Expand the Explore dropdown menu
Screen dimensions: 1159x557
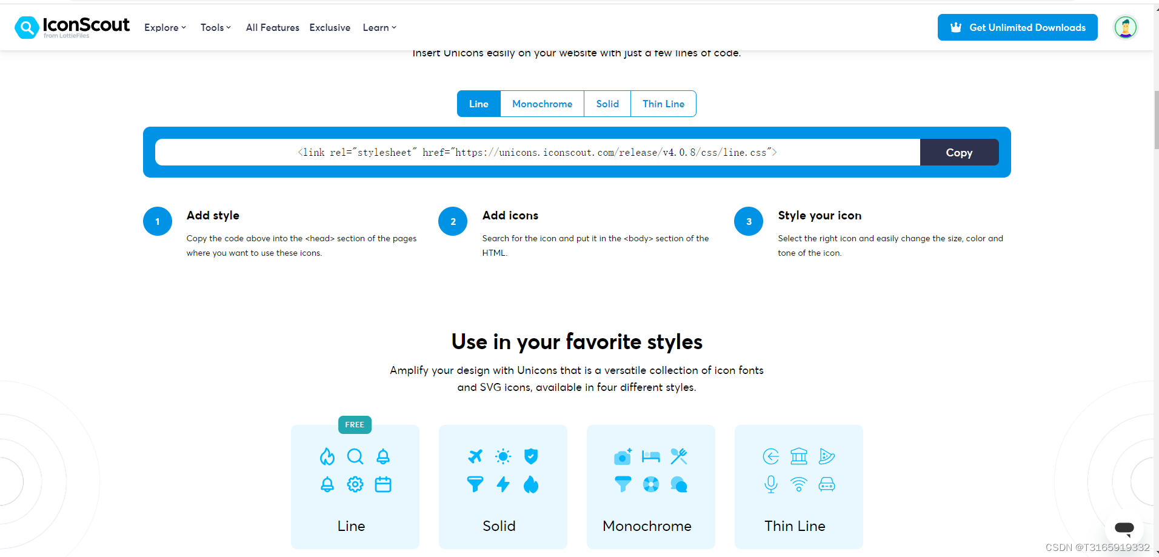click(x=165, y=27)
